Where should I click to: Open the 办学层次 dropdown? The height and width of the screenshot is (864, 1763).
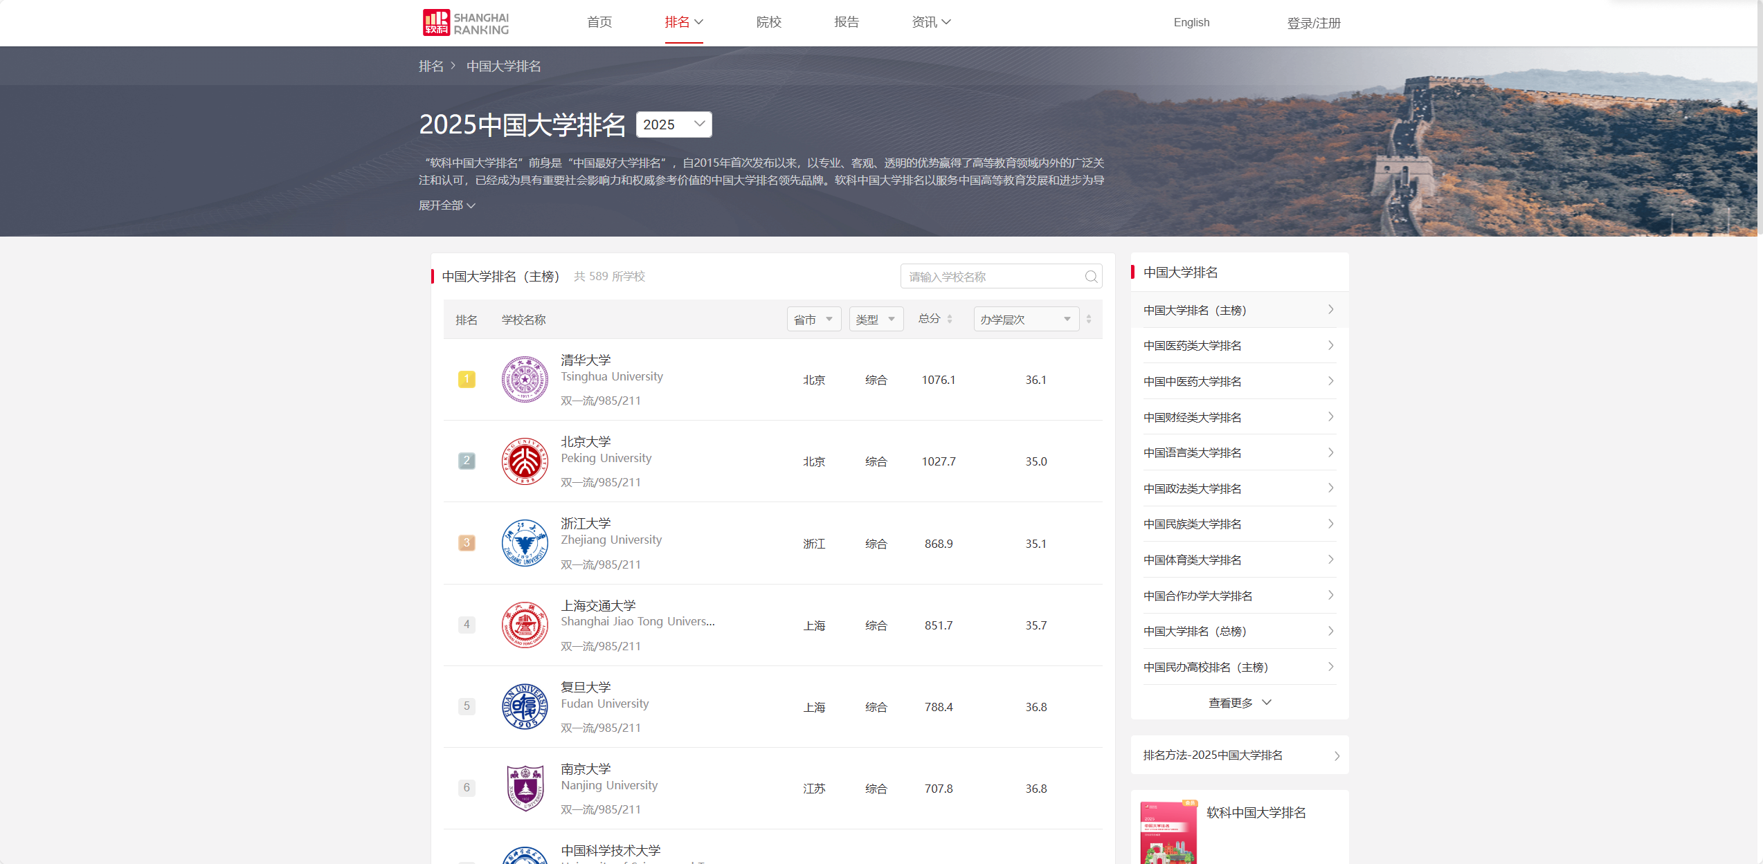tap(1027, 319)
